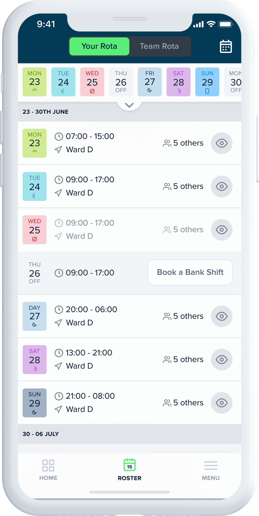Toggle the eye icon for Tuesday 24 shift

click(x=222, y=186)
